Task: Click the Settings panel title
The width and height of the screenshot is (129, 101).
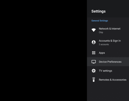Action: coord(98,11)
